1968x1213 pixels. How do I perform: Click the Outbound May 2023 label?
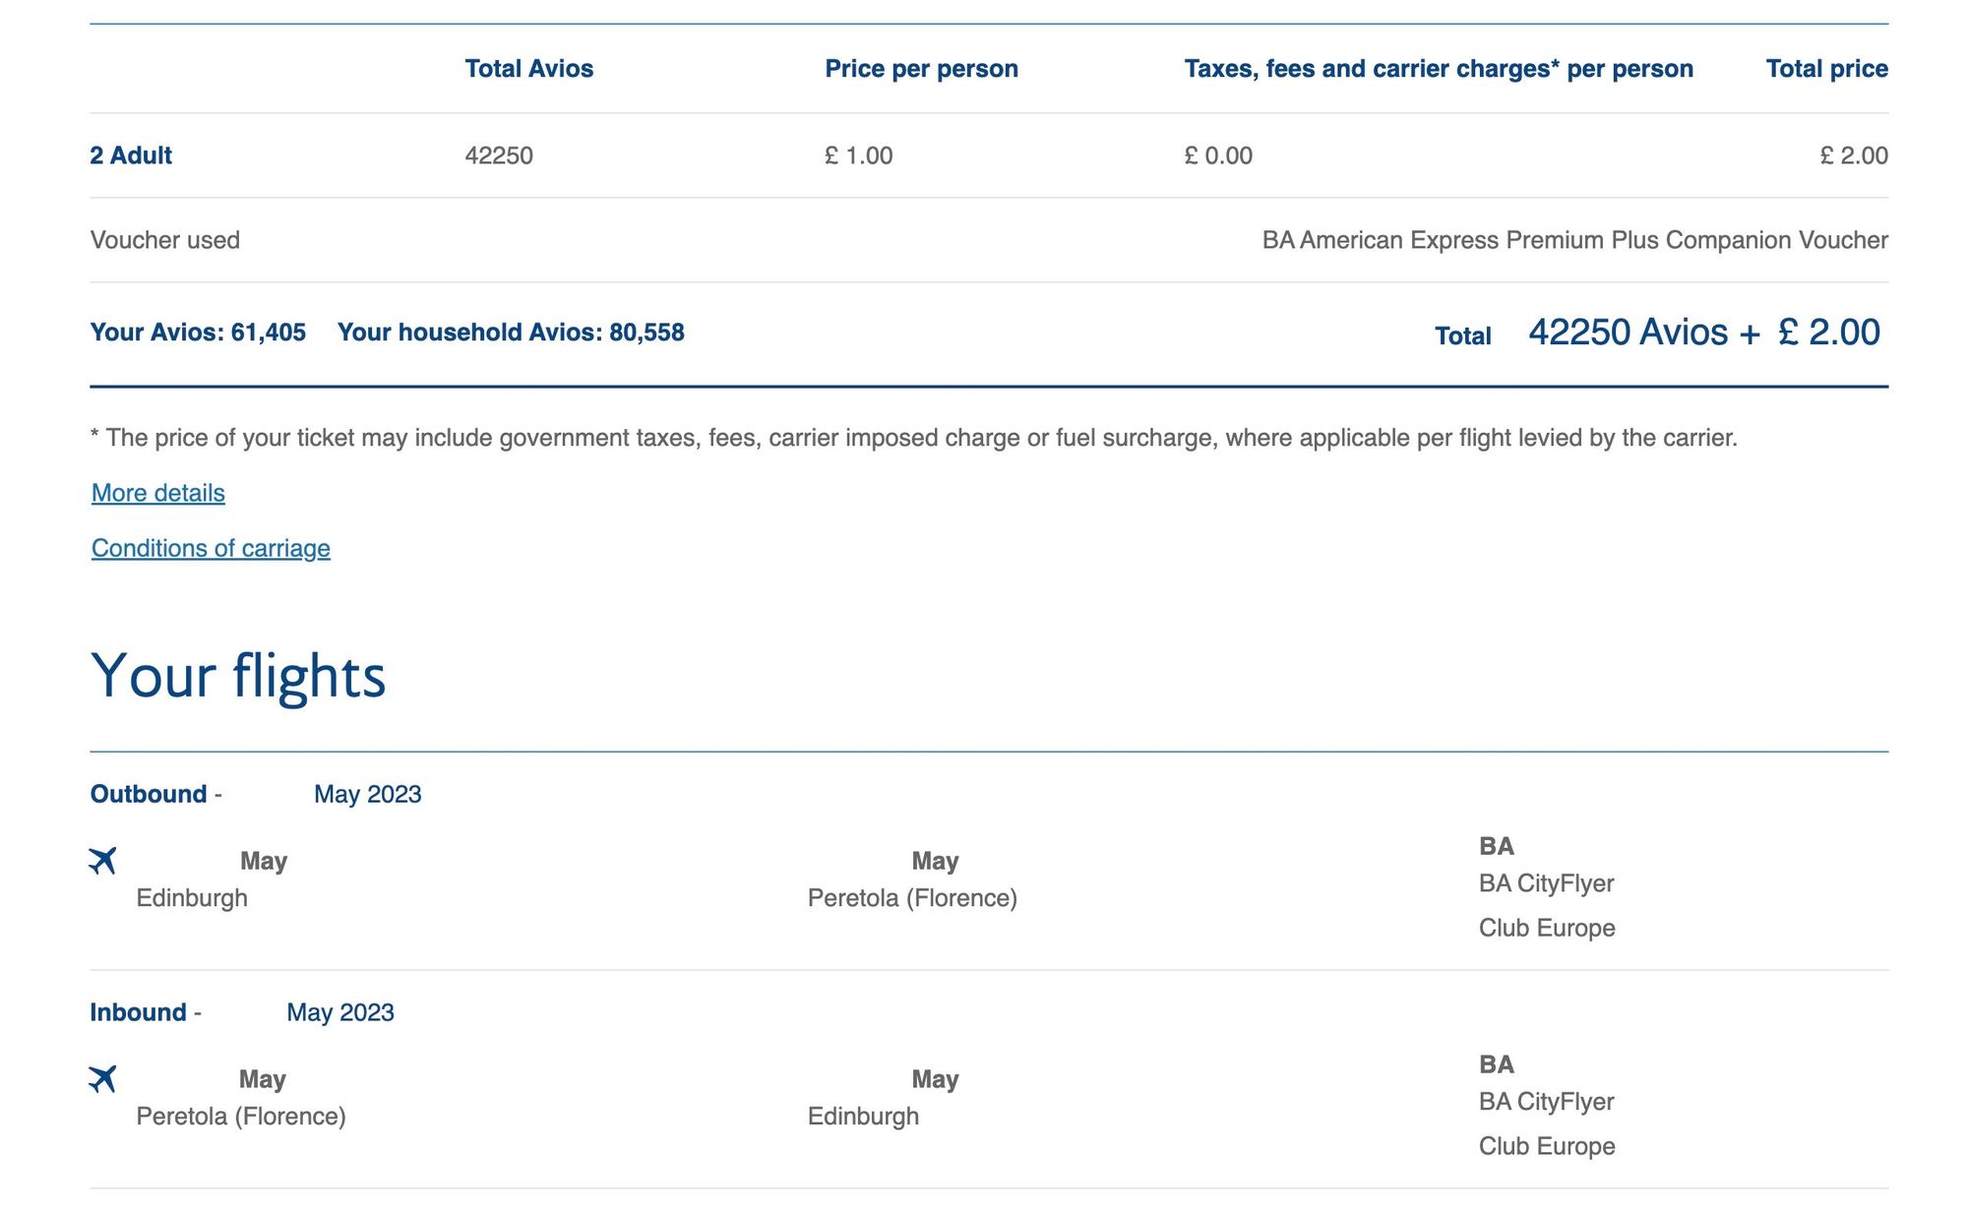[x=256, y=794]
